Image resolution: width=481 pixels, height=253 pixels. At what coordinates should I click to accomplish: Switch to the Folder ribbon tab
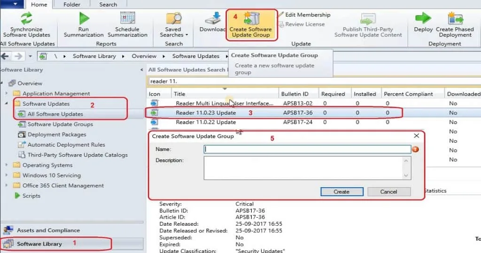(x=72, y=5)
